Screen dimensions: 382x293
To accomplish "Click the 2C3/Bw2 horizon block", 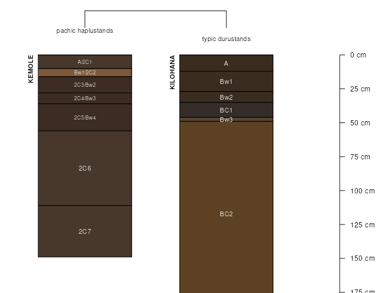I will [85, 85].
